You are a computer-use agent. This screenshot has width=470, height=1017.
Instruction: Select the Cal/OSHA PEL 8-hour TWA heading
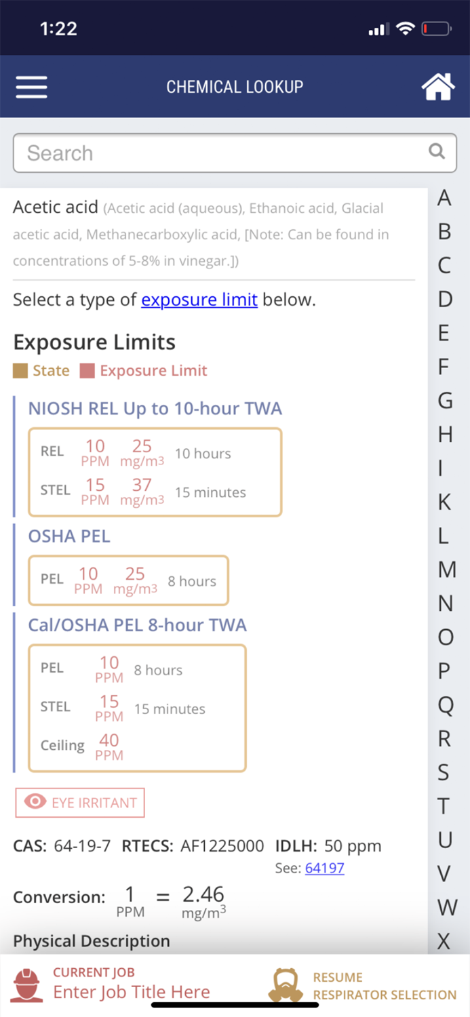[x=137, y=624]
